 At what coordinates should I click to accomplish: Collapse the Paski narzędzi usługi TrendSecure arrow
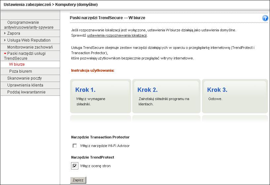5,53
